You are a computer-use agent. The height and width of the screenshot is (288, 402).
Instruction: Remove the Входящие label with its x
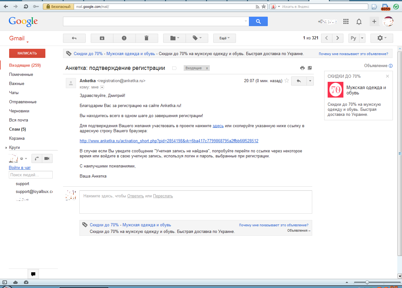tap(207, 68)
